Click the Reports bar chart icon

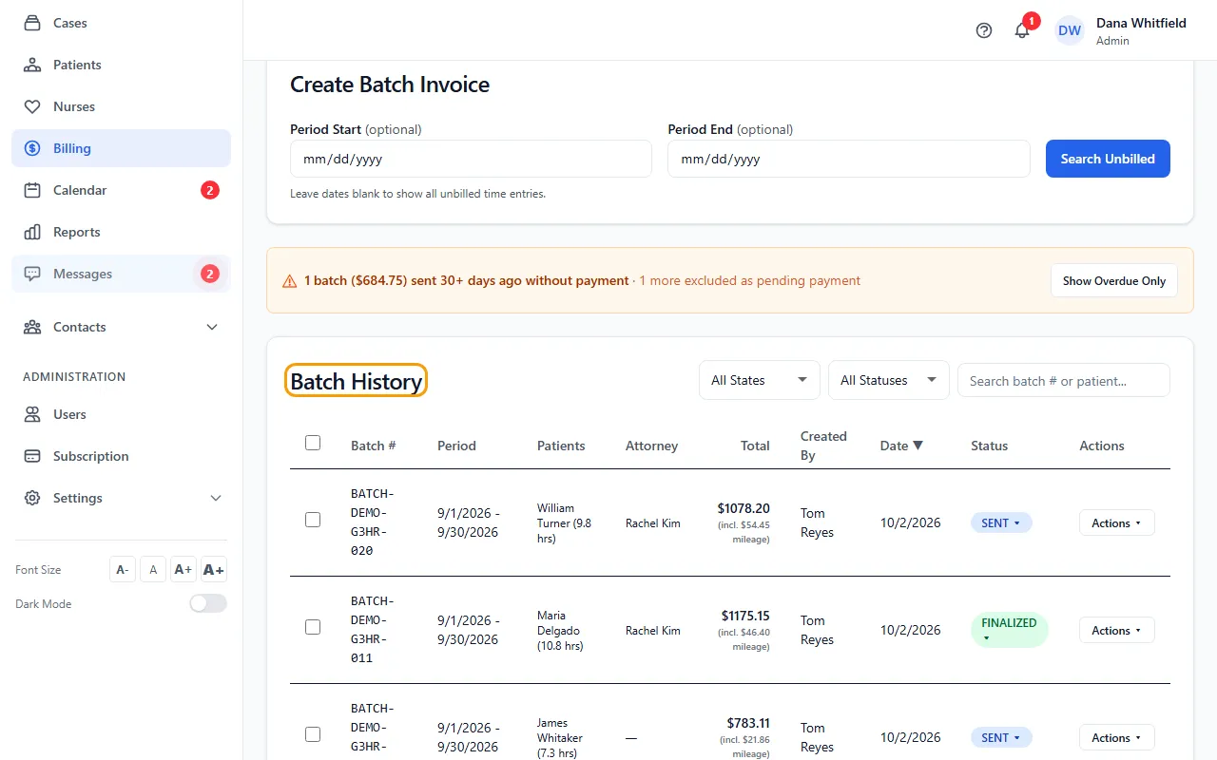click(x=32, y=232)
